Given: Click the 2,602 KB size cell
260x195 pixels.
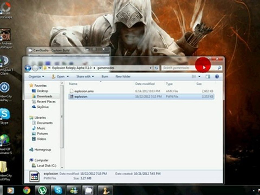Looking at the screenshot, I should point(207,91).
